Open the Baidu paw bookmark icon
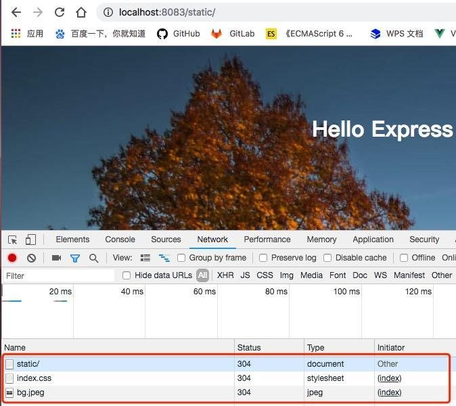 tap(60, 34)
